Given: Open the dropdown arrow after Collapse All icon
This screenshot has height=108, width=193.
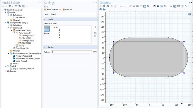Looking at the screenshot, I should (x=26, y=6).
